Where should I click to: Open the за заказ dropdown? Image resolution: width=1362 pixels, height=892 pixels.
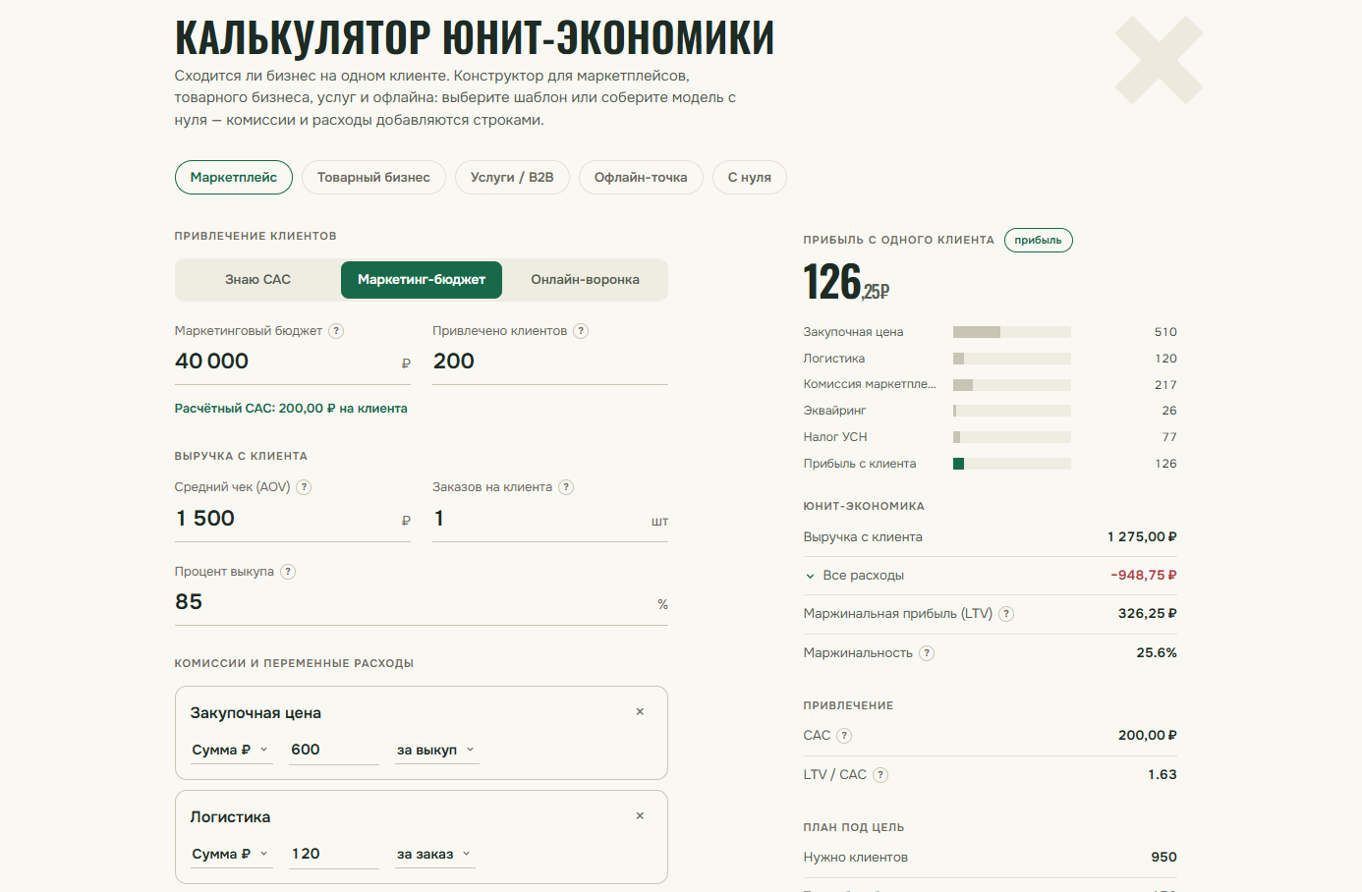click(x=435, y=854)
